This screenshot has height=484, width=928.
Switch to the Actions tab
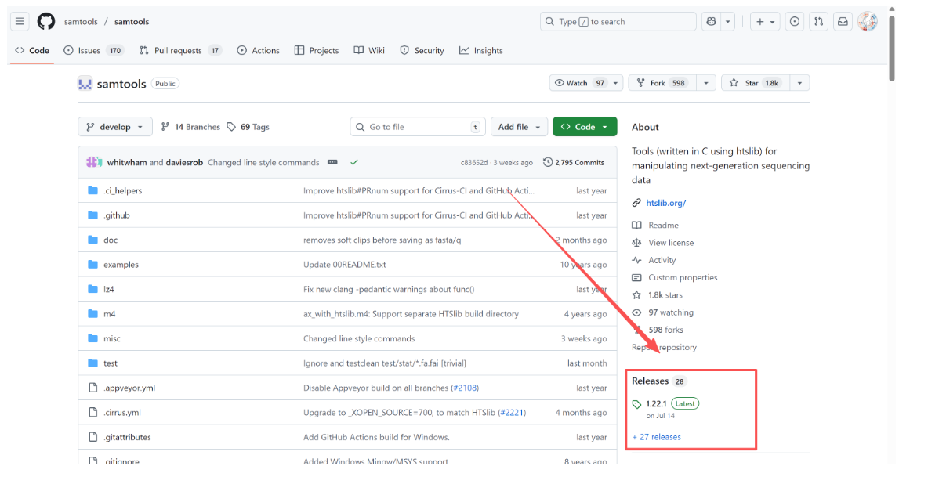(x=258, y=50)
